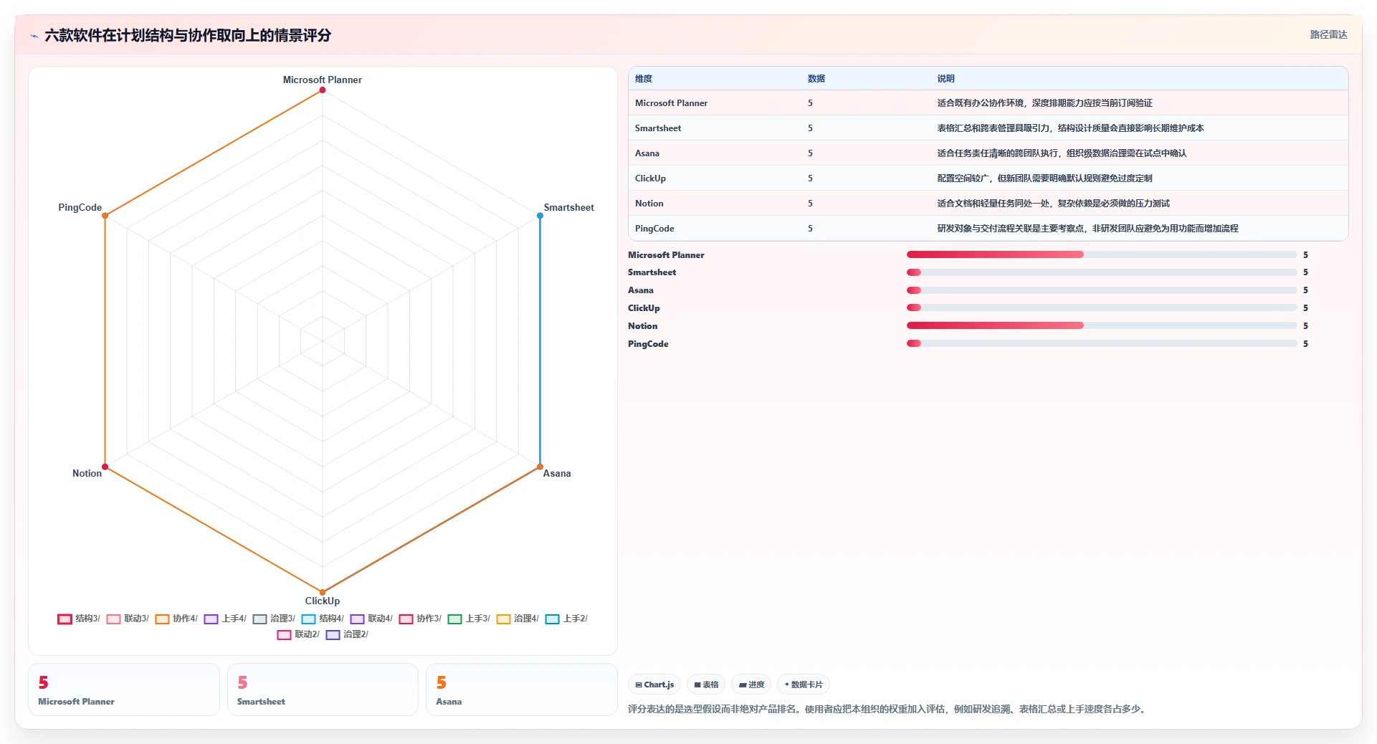Image resolution: width=1377 pixels, height=744 pixels.
Task: Toggle the 结构3/ legend series
Action: coord(79,619)
